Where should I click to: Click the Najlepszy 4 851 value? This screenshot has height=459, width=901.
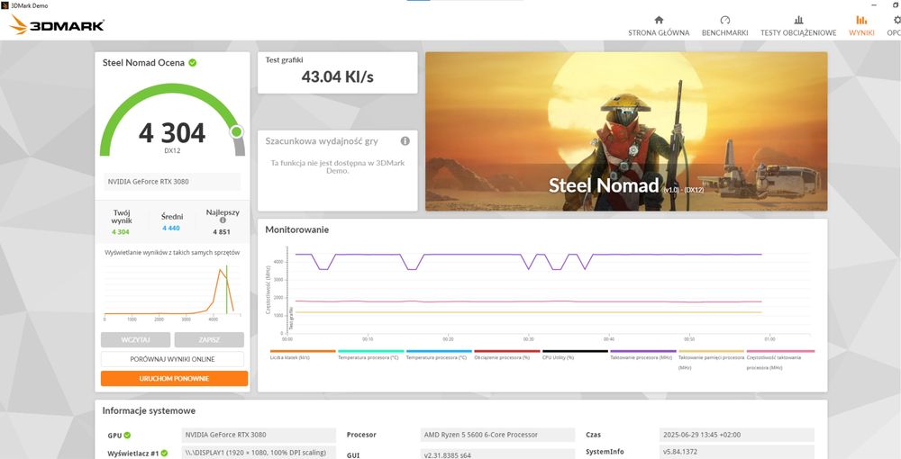pyautogui.click(x=222, y=232)
